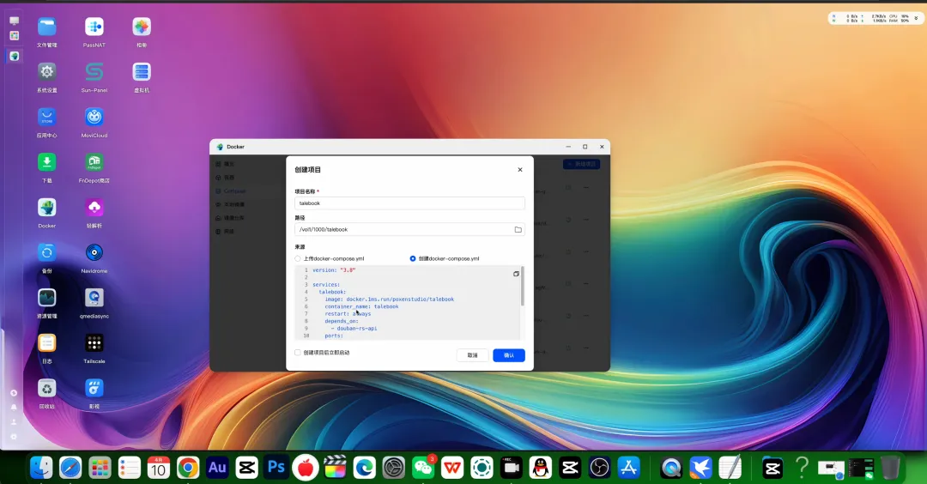927x484 pixels.
Task: Click the notification bell in left strip
Action: 14,407
